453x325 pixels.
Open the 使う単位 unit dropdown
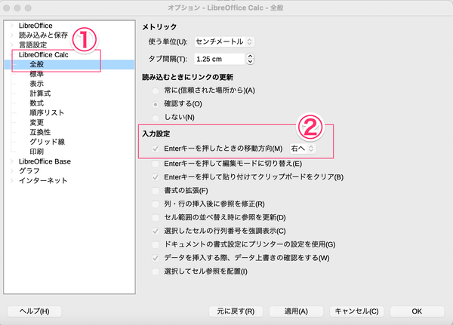pos(224,42)
